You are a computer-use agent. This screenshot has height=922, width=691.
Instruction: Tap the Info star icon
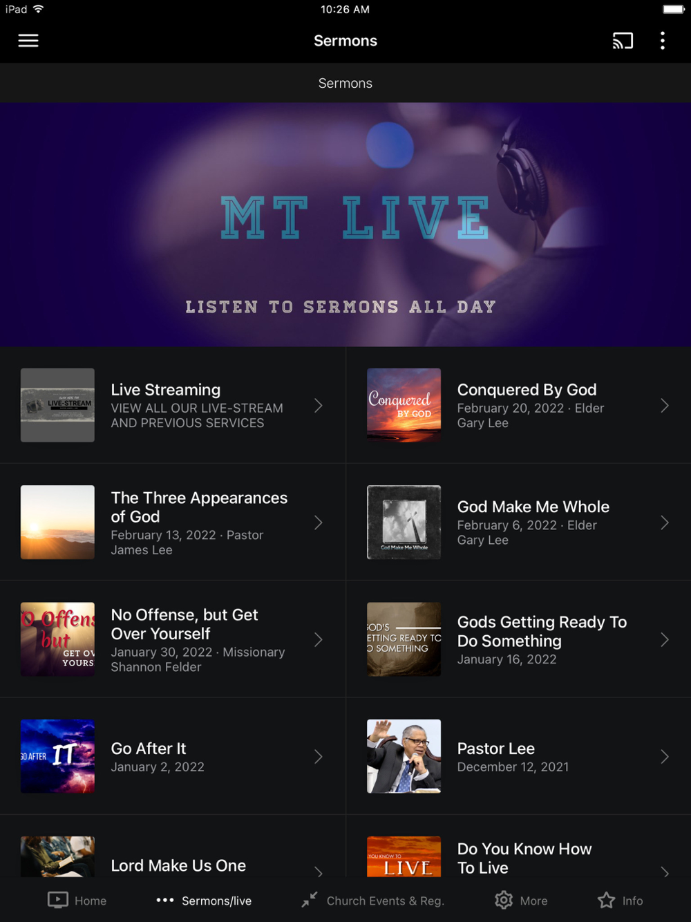[x=607, y=900]
